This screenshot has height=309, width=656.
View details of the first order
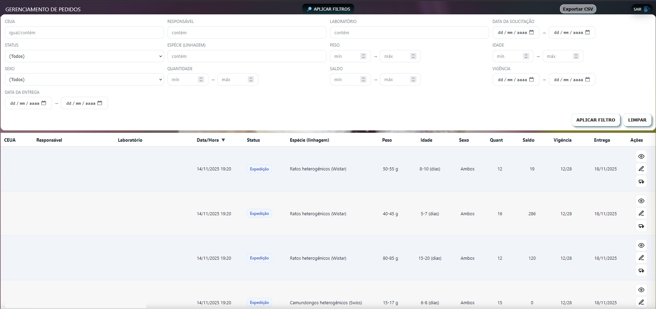coord(641,156)
